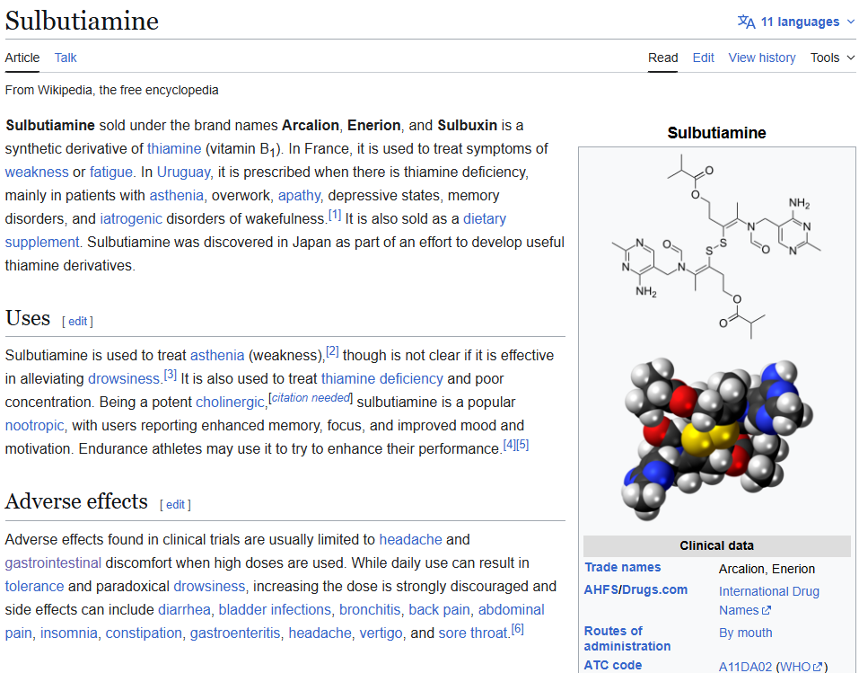Click the Sulbutiamine page heading
This screenshot has height=673, width=859.
[82, 21]
